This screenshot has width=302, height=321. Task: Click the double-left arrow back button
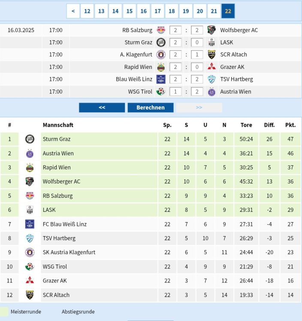[x=102, y=107]
